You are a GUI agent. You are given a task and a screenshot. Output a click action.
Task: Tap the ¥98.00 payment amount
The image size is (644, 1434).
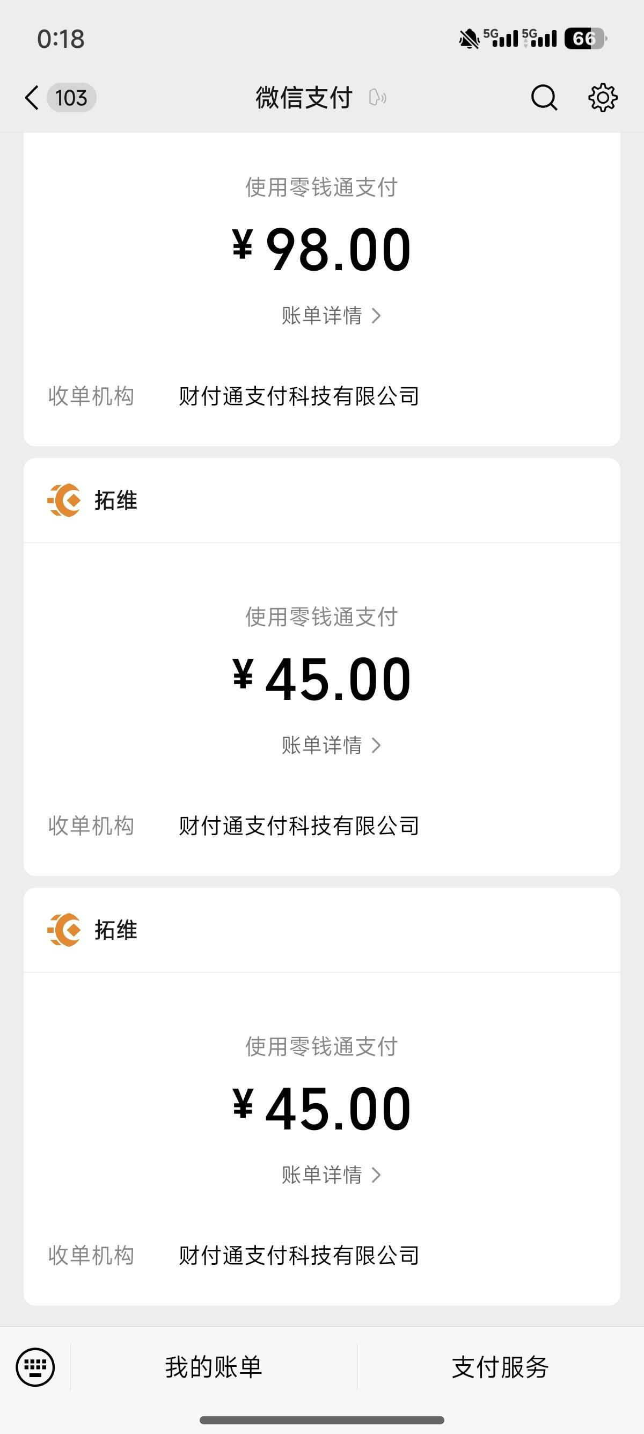click(x=322, y=249)
